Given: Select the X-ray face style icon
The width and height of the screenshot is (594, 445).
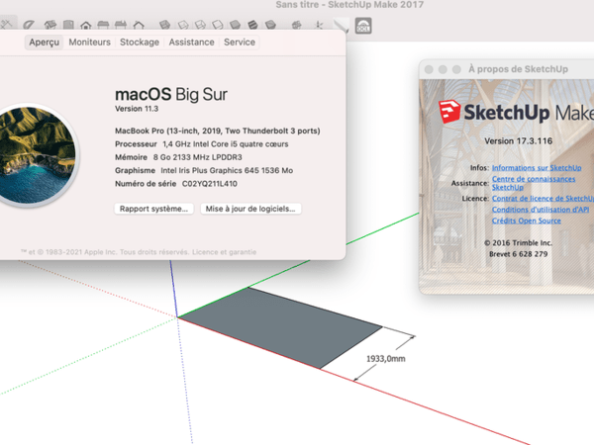Looking at the screenshot, I should (165, 23).
